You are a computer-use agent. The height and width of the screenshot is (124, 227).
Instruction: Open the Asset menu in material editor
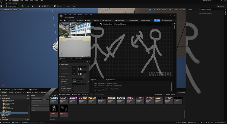pos(74,15)
